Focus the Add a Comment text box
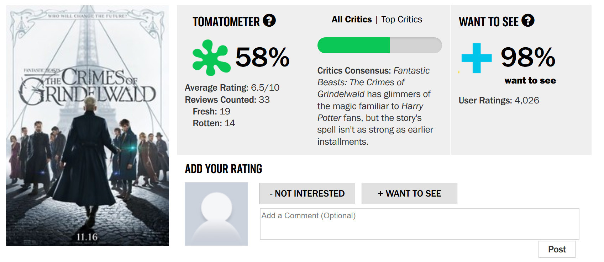The height and width of the screenshot is (262, 604). (x=419, y=224)
